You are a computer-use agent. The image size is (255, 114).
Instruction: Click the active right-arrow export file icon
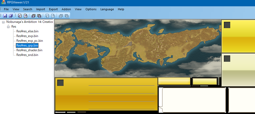[25, 16]
